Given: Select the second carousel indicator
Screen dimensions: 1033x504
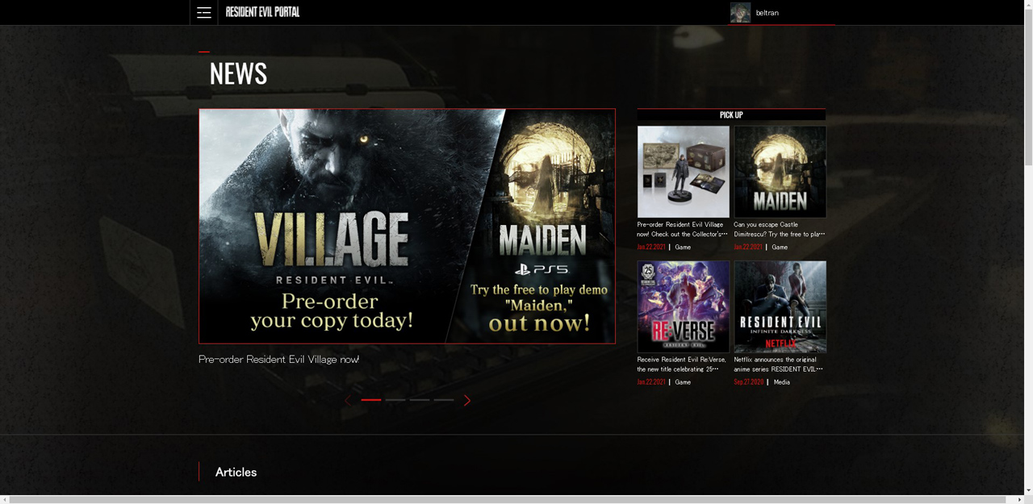Looking at the screenshot, I should click(x=395, y=400).
